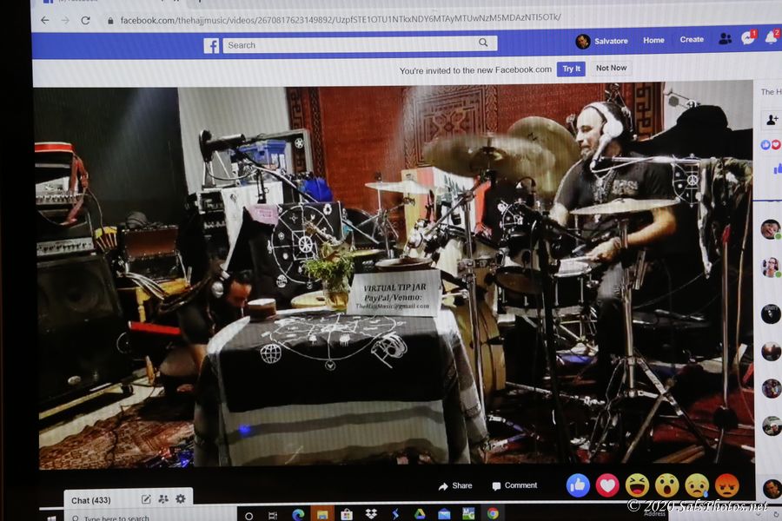Screen dimensions: 782x521
Task: Expand the Chat (433) panel
Action: pos(91,500)
